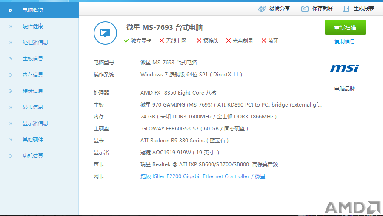
Task: Click the Windows 7 旗舰版 operating system value
Action: pyautogui.click(x=191, y=75)
